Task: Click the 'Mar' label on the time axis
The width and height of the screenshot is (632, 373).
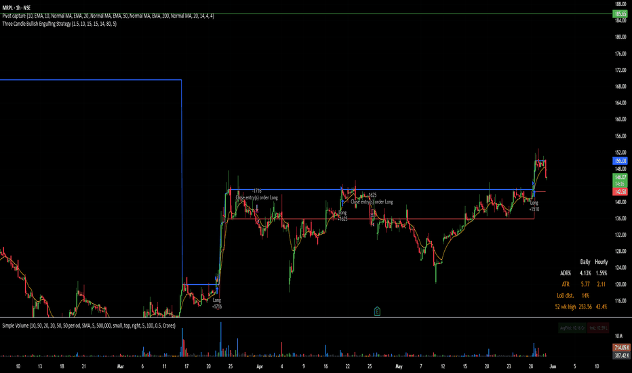Action: point(120,366)
